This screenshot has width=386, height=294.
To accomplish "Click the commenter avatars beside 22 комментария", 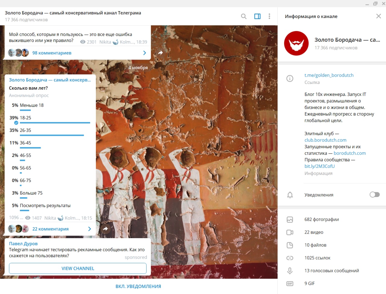I will [x=18, y=229].
